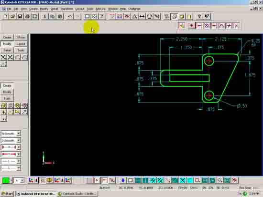Click the Undo arrow icon
Image resolution: width=263 pixels, height=197 pixels.
70,16
